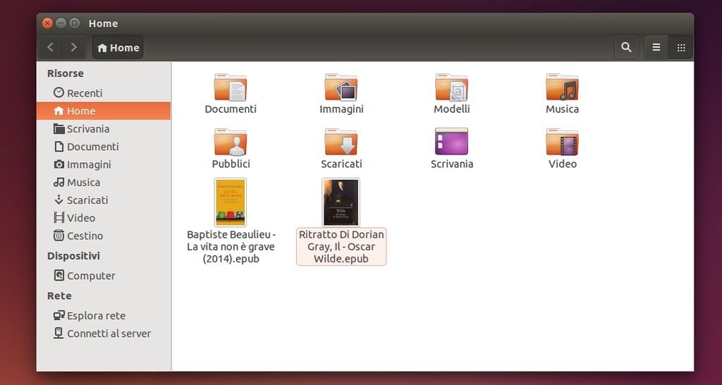Open the Modelli folder icon
Image resolution: width=722 pixels, height=385 pixels.
click(451, 87)
